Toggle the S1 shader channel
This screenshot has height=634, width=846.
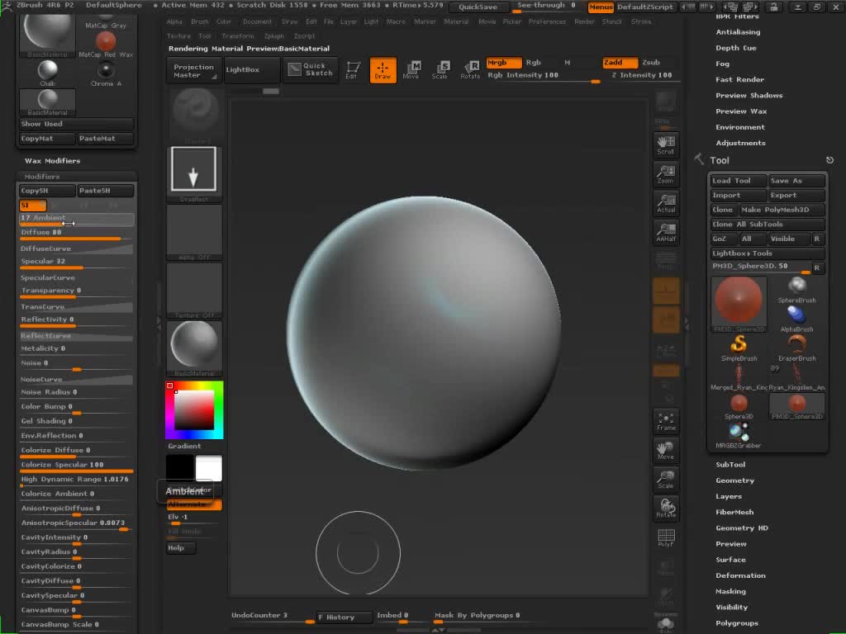[x=32, y=205]
